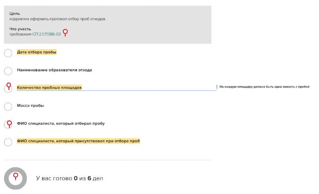The height and width of the screenshot is (194, 319).
Task: Mark the Наименование образователя отхода circle
Action: [x=8, y=71]
